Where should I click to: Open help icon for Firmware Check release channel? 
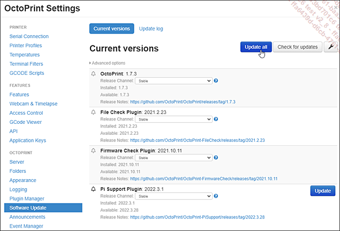pos(216,157)
